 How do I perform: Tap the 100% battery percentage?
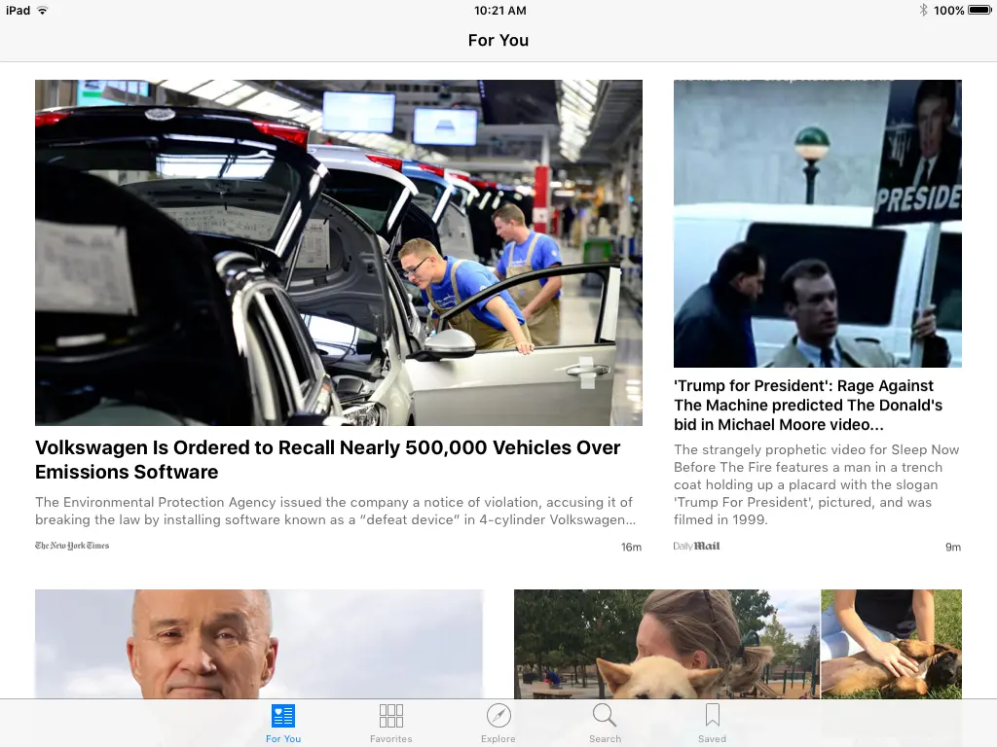click(x=948, y=10)
